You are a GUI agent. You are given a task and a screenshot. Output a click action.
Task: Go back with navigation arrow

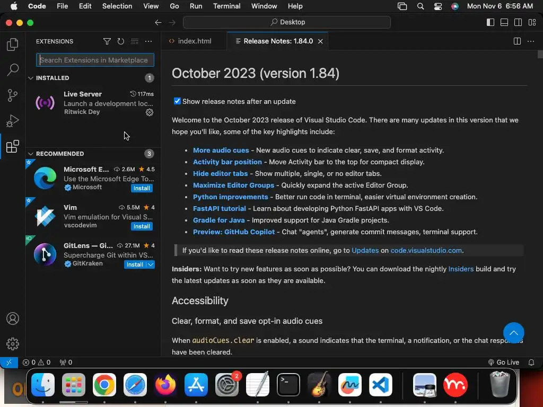tap(158, 22)
